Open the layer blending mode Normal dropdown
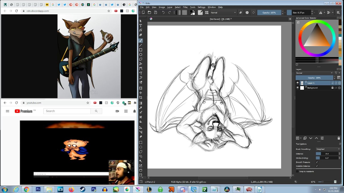The height and width of the screenshot is (193, 344). click(314, 73)
